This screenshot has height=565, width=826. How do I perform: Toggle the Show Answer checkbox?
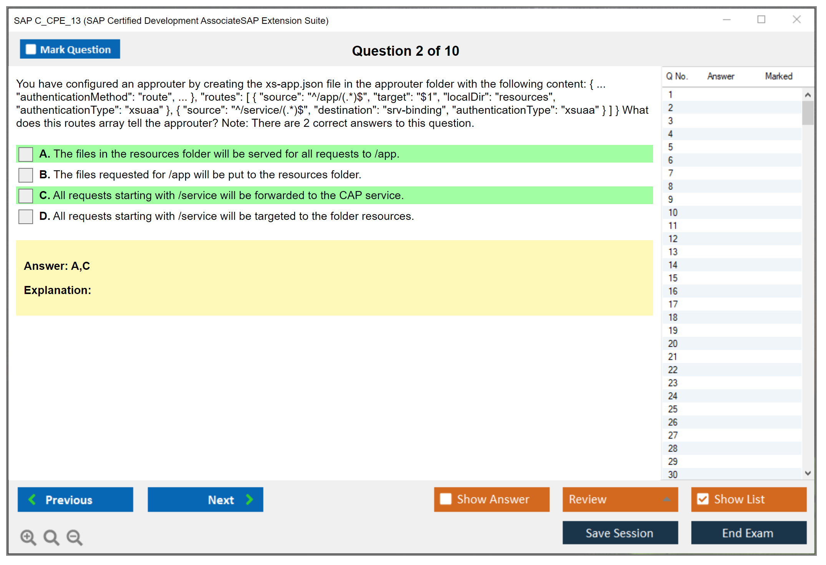(446, 499)
